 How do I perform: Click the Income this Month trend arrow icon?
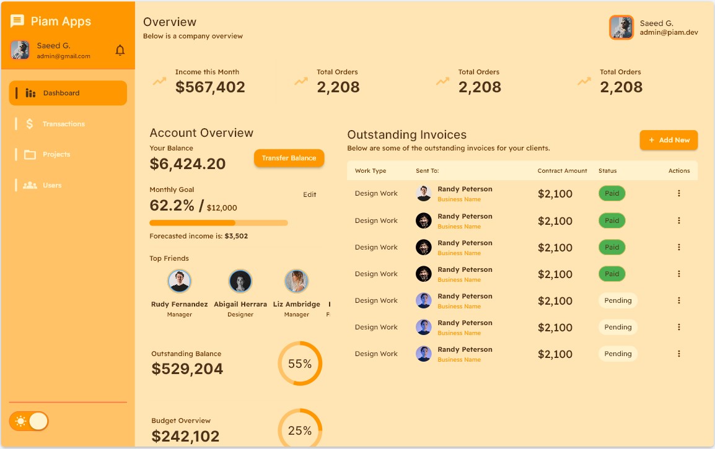point(160,81)
